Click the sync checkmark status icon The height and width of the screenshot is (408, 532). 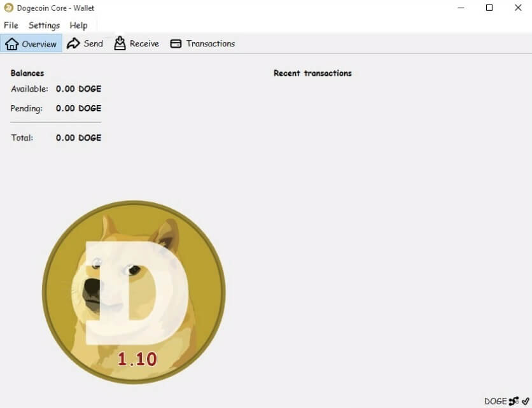pos(526,401)
